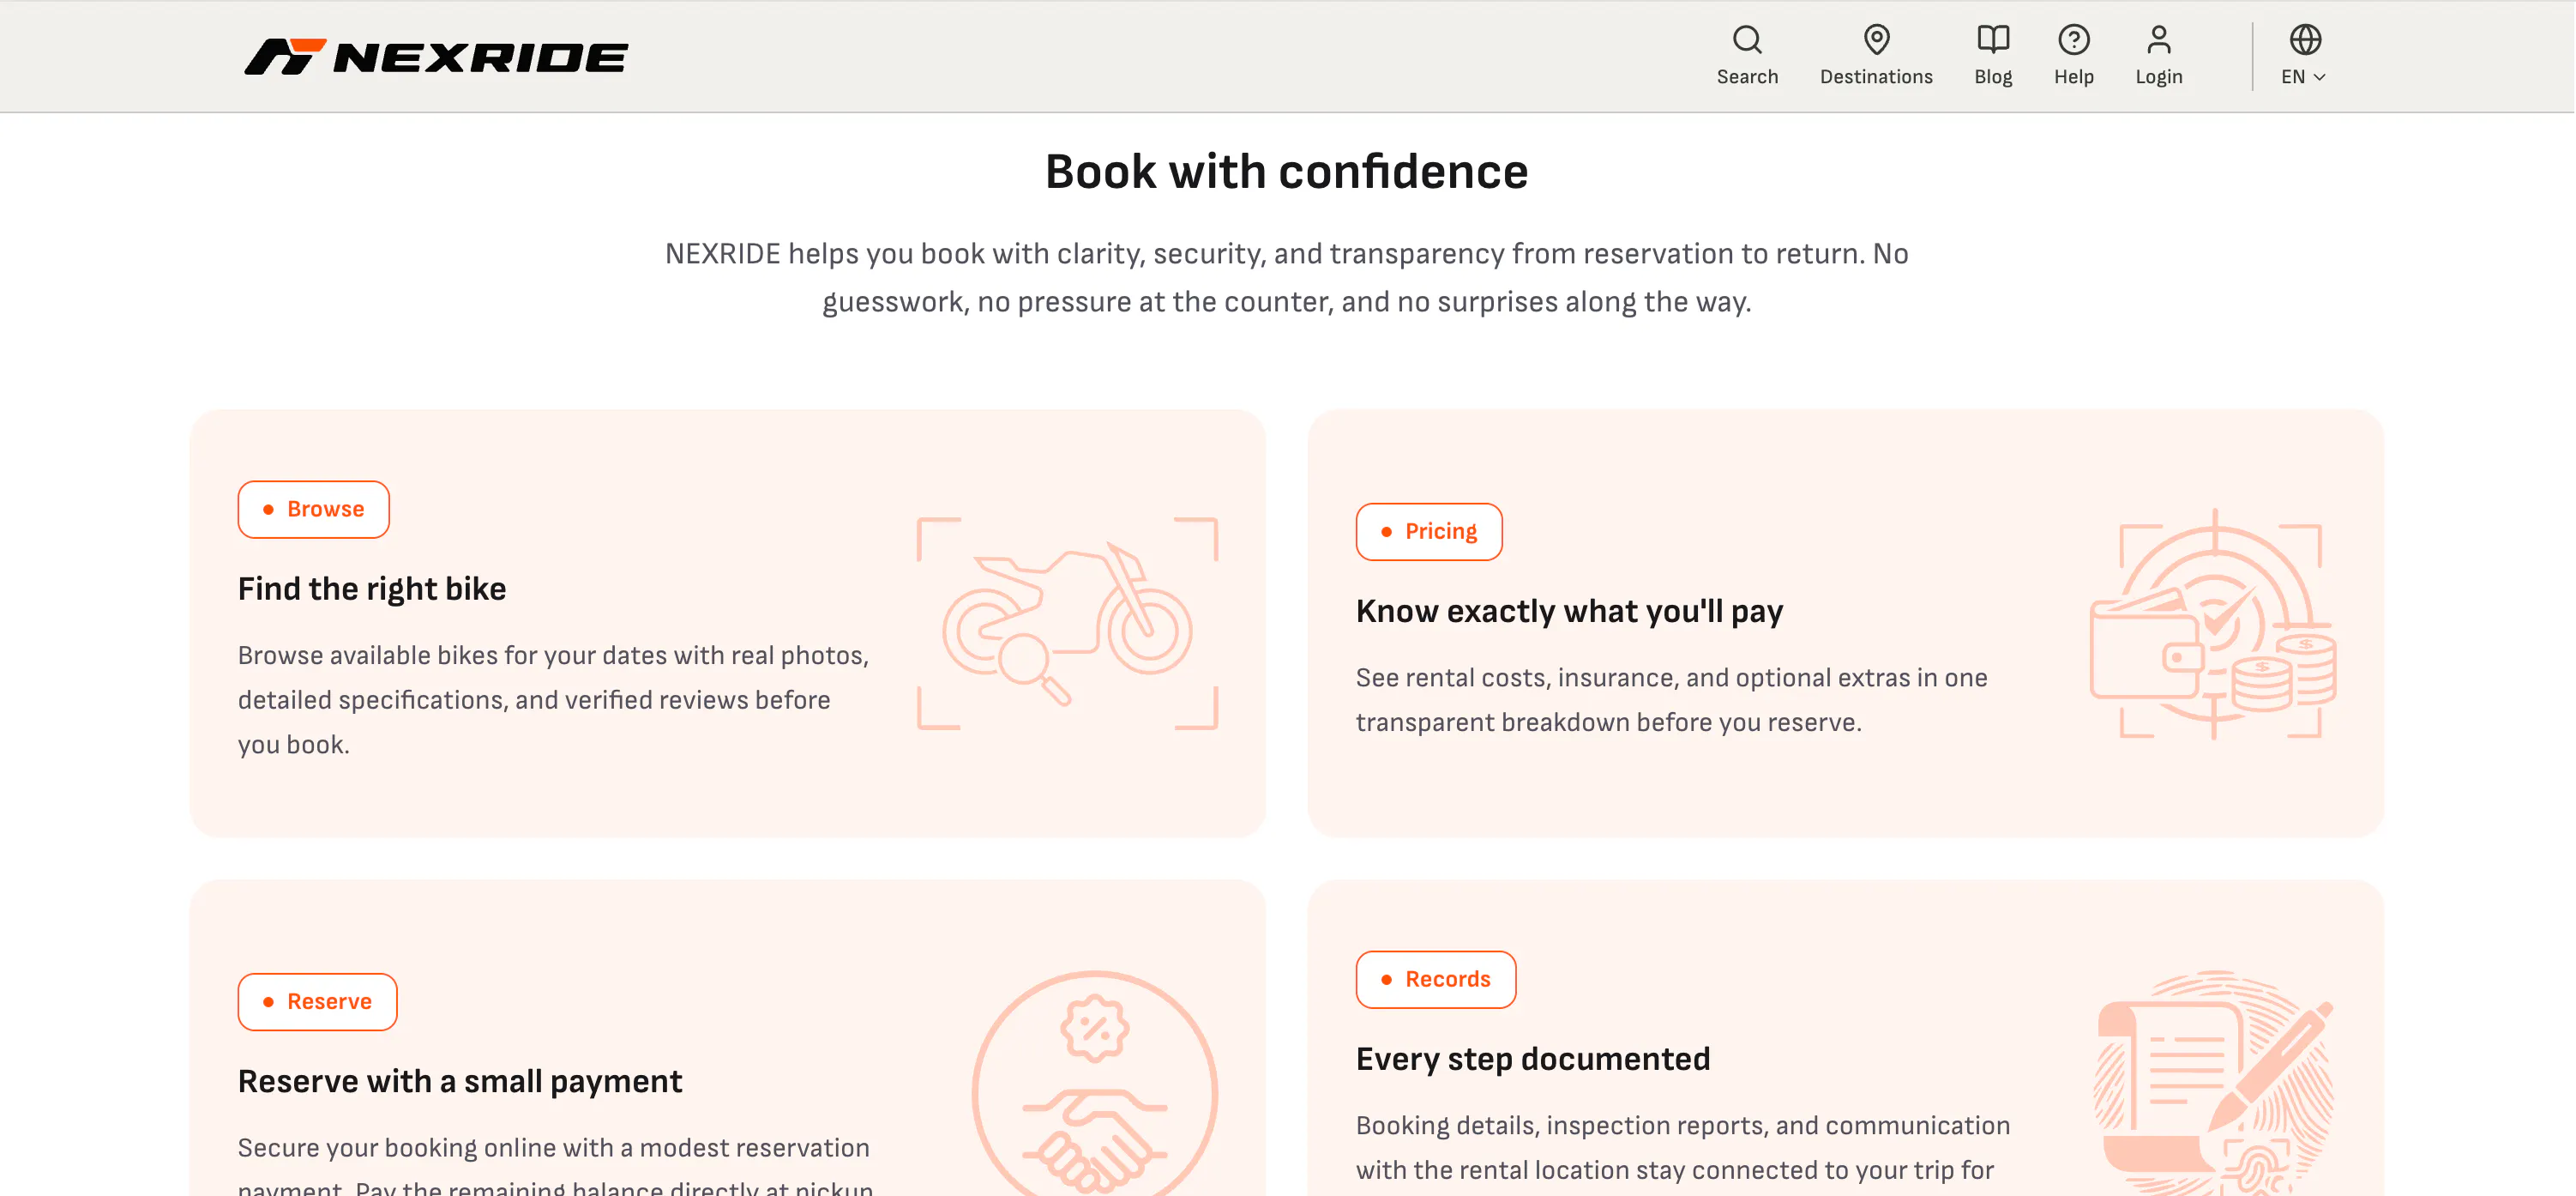Image resolution: width=2576 pixels, height=1196 pixels.
Task: Select the Pricing tag
Action: click(x=1429, y=531)
